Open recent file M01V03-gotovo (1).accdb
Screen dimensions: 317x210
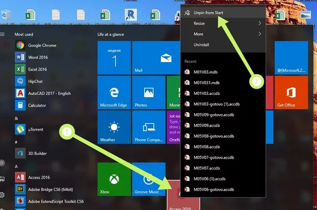click(x=223, y=104)
